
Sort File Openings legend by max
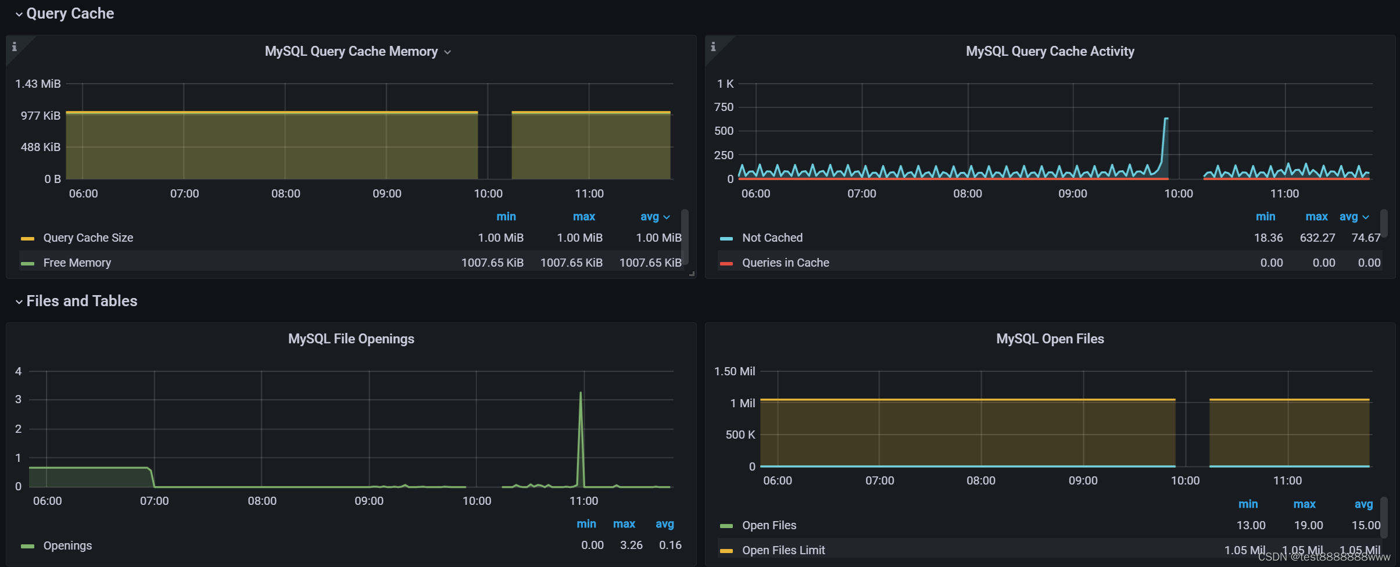(624, 524)
